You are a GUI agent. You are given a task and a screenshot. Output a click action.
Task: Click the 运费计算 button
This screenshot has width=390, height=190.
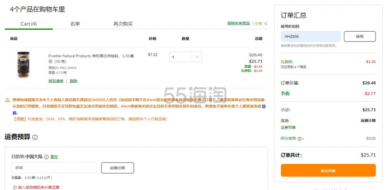coord(117,168)
